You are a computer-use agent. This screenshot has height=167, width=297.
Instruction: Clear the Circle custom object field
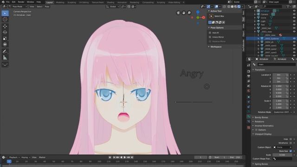pyautogui.click(x=291, y=148)
